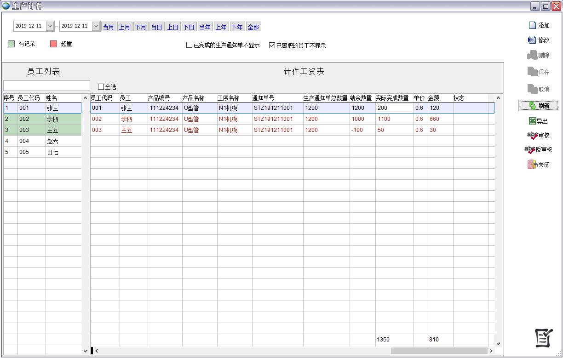Uncheck 已离职的员工不显示 checkbox
The width and height of the screenshot is (563, 358).
[x=272, y=45]
